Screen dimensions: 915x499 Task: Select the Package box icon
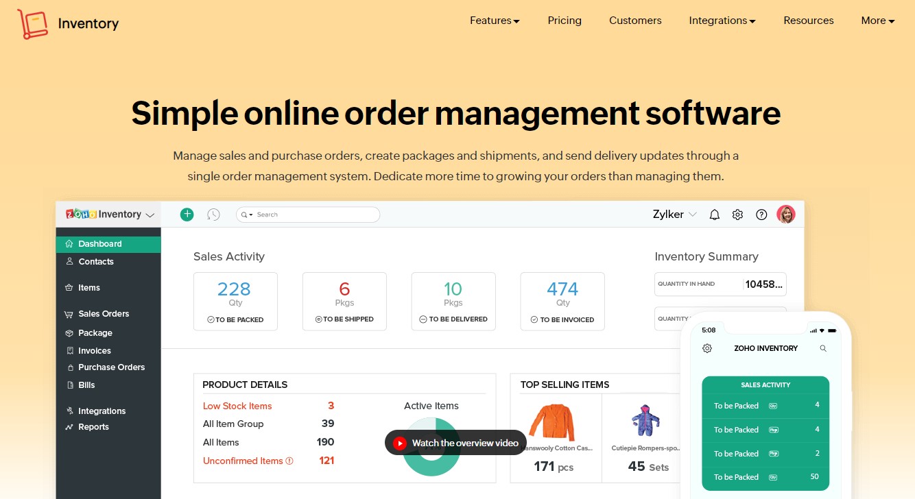point(69,332)
